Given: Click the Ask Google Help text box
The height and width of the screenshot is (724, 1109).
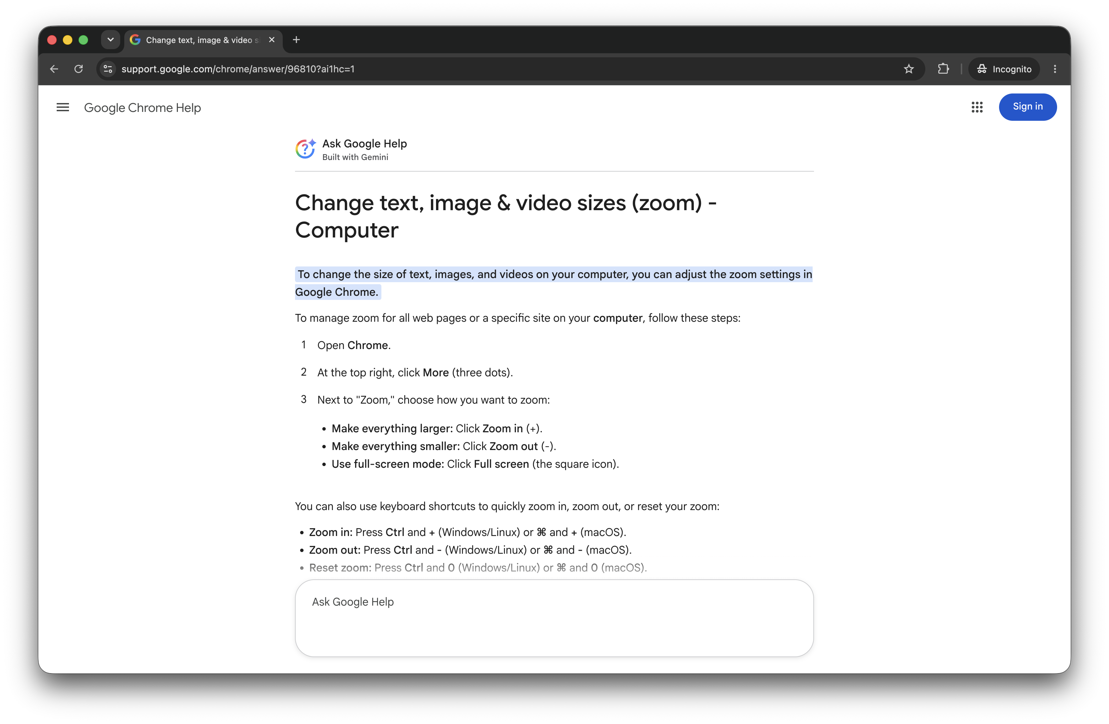Looking at the screenshot, I should point(554,618).
